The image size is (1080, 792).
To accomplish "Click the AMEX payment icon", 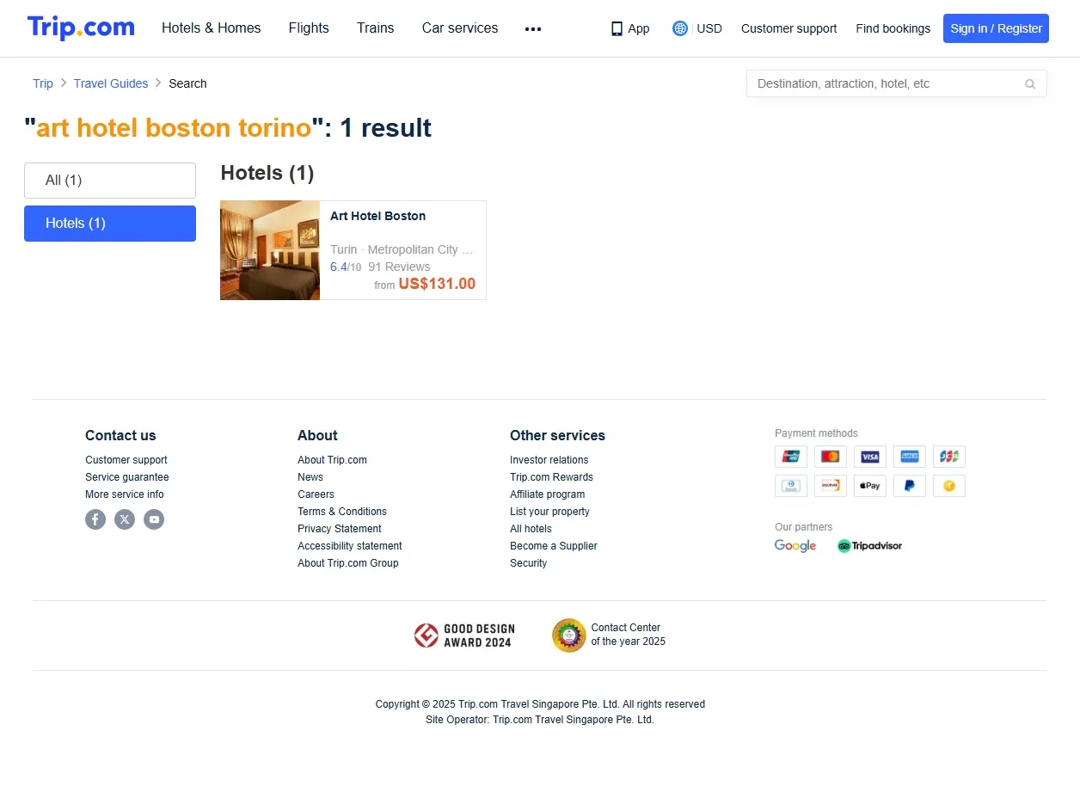I will click(910, 457).
